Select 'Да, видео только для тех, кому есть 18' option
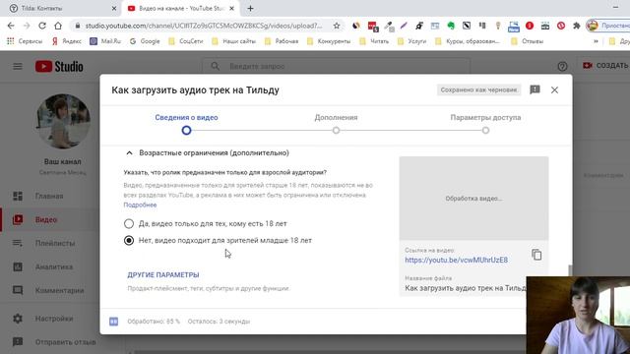This screenshot has width=630, height=354. pyautogui.click(x=129, y=223)
